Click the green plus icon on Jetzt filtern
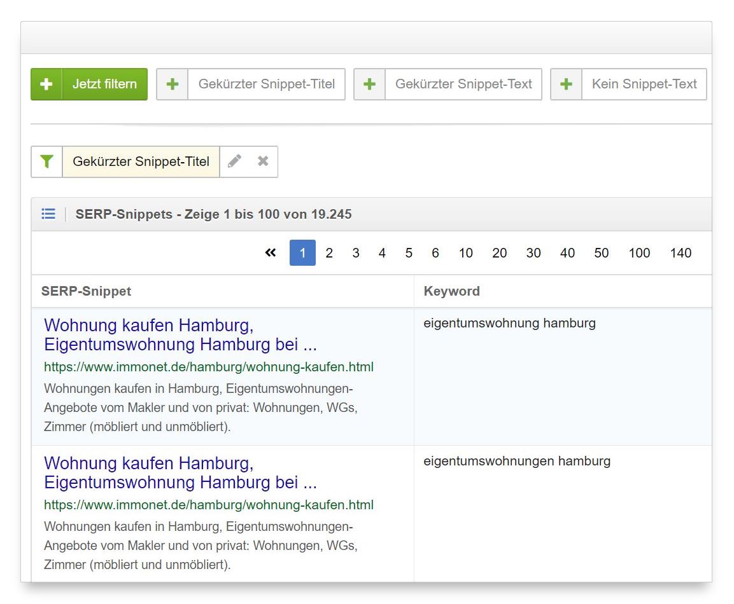Image resolution: width=734 pixels, height=604 pixels. coord(46,84)
